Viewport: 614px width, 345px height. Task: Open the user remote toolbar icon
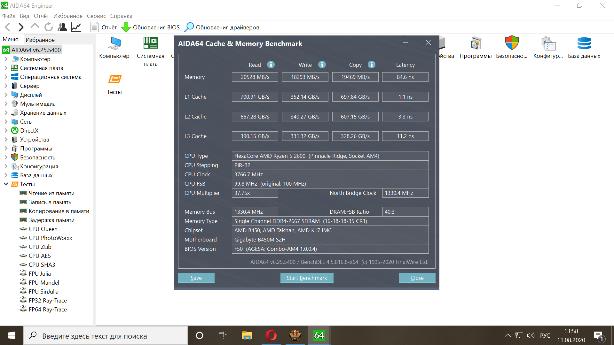(62, 27)
